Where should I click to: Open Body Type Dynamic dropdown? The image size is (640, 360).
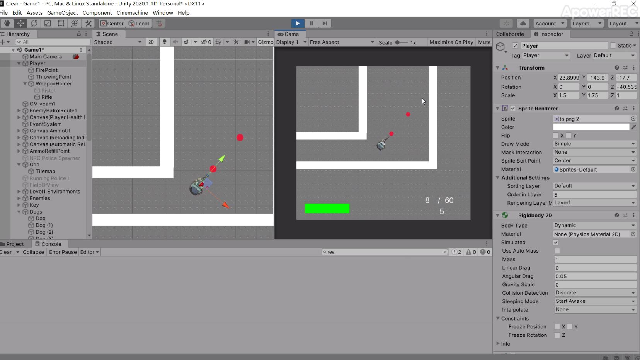tap(595, 225)
